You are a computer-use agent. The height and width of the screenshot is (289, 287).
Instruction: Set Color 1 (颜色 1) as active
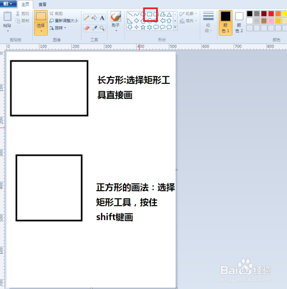(x=226, y=22)
